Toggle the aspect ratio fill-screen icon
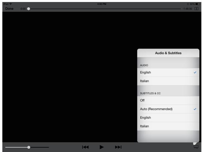Viewport: 202px width, 152px height. (196, 9)
